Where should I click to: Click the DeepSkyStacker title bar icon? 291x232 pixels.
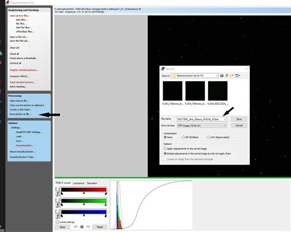point(7,2)
